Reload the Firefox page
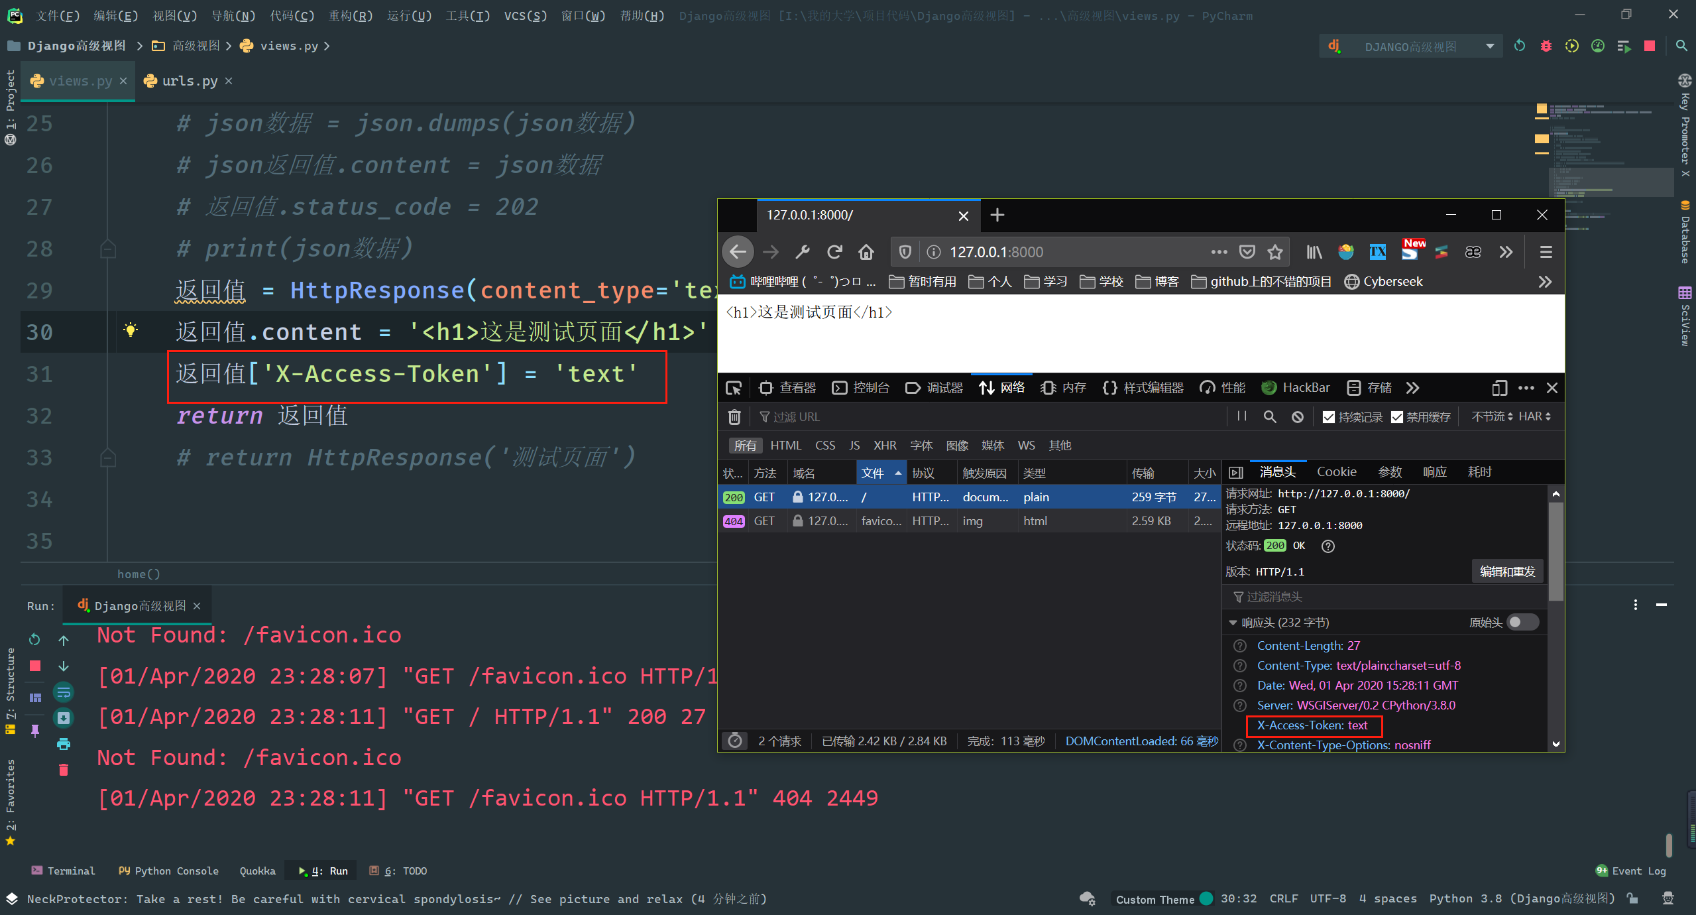Image resolution: width=1696 pixels, height=915 pixels. [834, 252]
